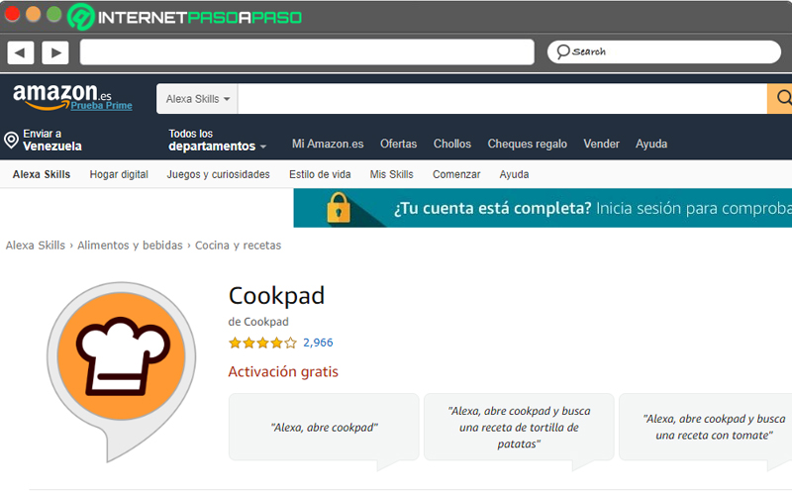The image size is (792, 495).
Task: Click the tortilla de patatas phrase bubble
Action: pos(519,428)
